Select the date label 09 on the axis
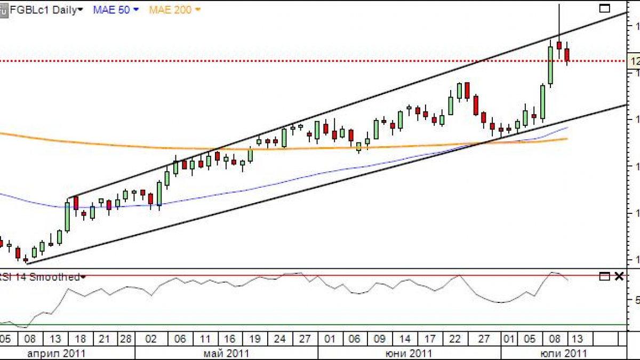 (379, 339)
